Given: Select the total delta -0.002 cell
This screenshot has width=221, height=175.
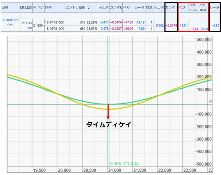Looking at the screenshot, I should point(159,25).
